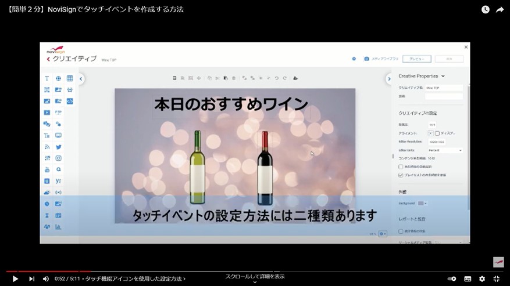Skip to the next video
This screenshot has width=510, height=286.
31,278
